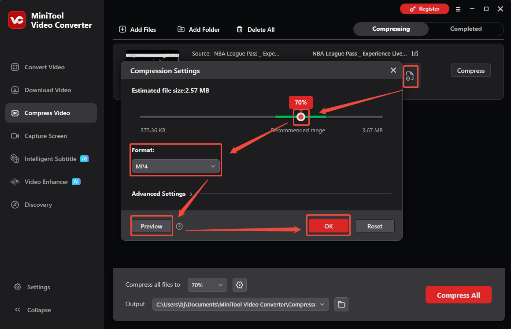Switch to the Completed tab
This screenshot has width=511, height=329.
click(466, 29)
